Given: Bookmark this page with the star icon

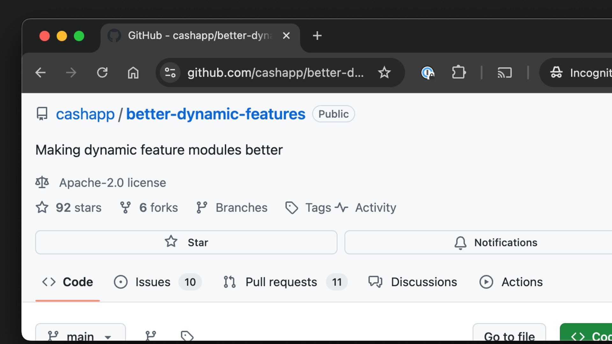Looking at the screenshot, I should click(384, 73).
